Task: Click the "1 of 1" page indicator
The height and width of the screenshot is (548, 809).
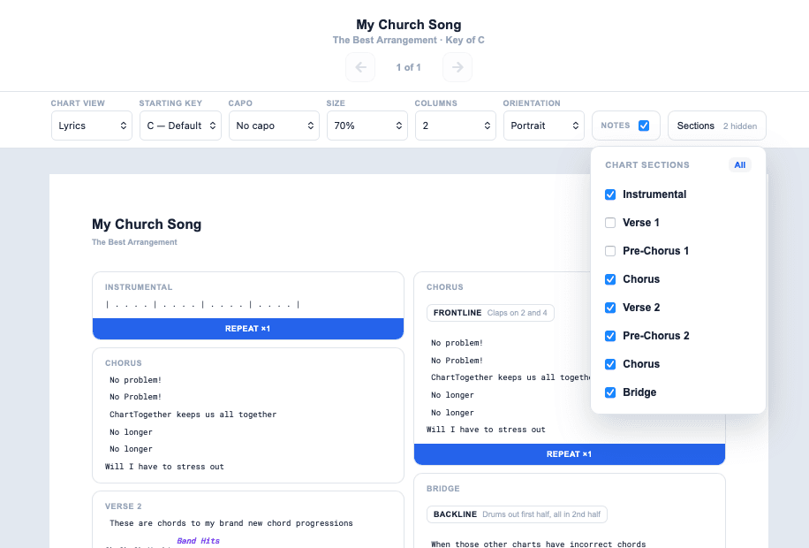Action: click(409, 67)
